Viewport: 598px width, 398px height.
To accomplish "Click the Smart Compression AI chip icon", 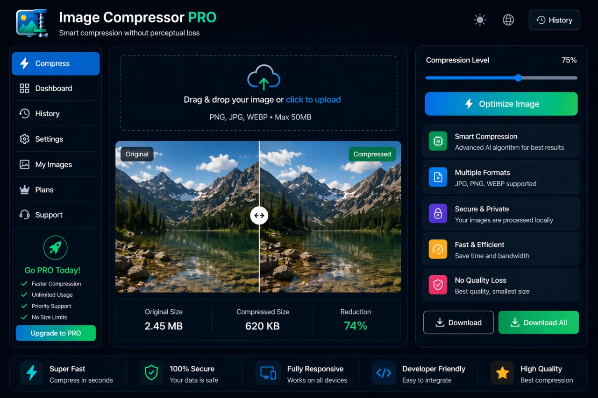I will point(438,141).
